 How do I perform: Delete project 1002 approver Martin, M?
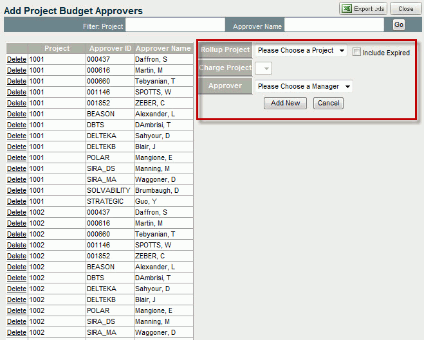tap(17, 223)
